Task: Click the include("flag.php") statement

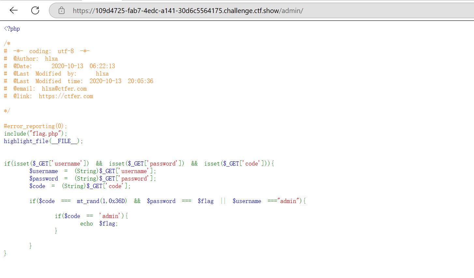Action: [35, 134]
